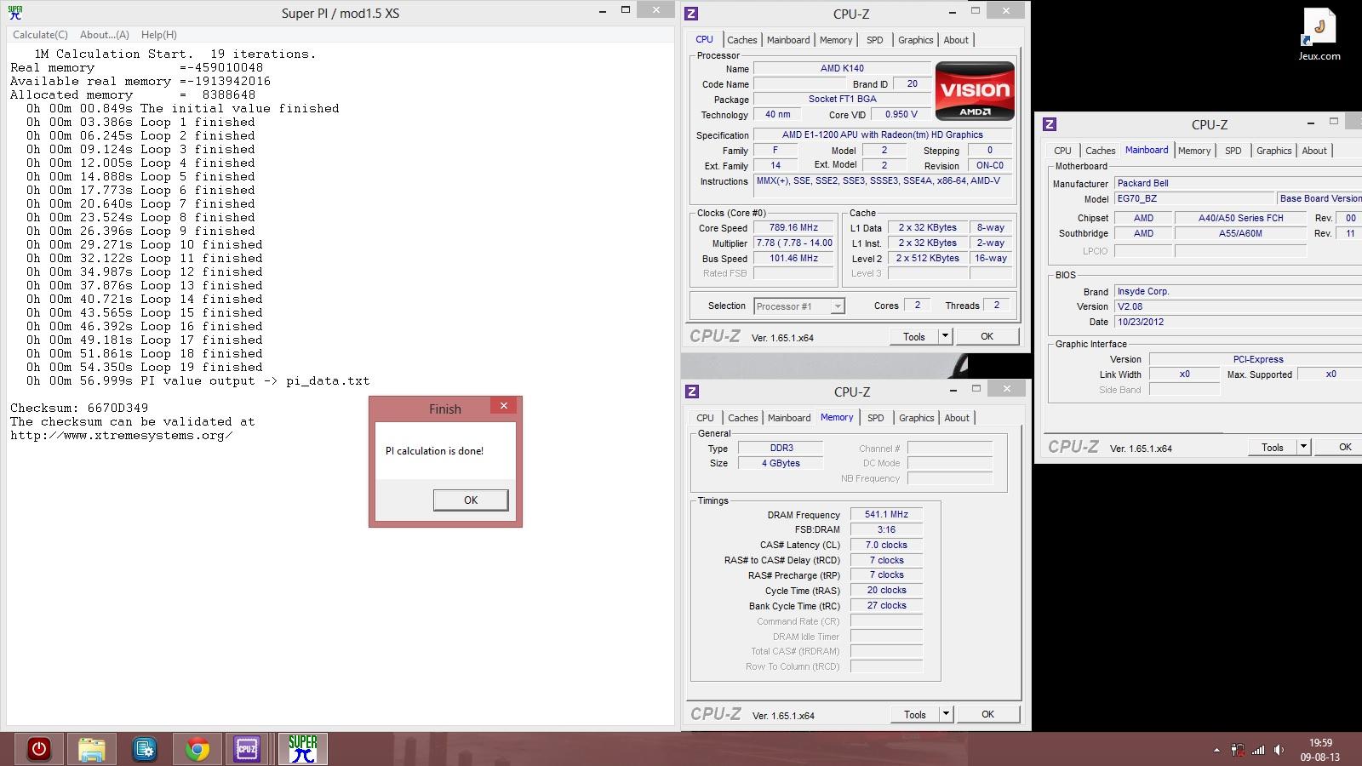Expand Tools dropdown arrow in the CPU tab window

[945, 336]
